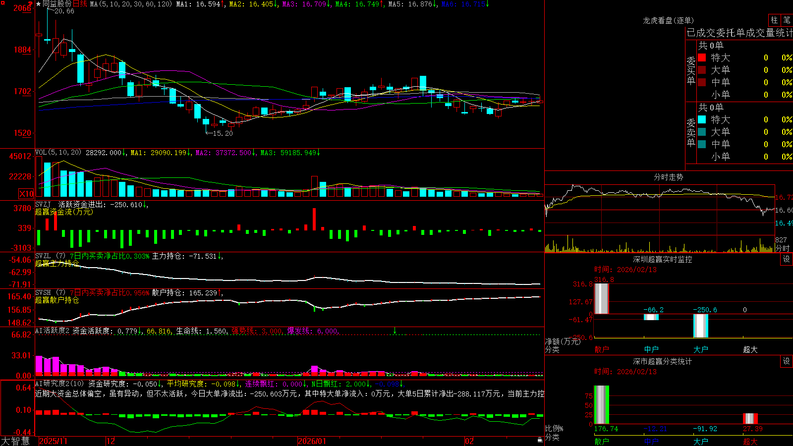The width and height of the screenshot is (793, 446).
Task: Click 2025/11 marker on time axis
Action: click(x=53, y=441)
